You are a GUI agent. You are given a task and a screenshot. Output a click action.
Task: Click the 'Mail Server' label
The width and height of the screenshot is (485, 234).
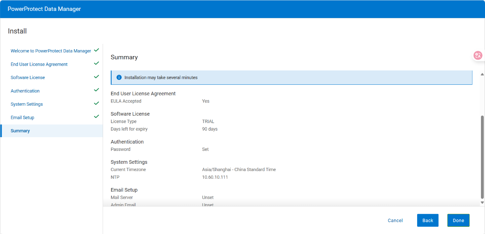coord(122,197)
